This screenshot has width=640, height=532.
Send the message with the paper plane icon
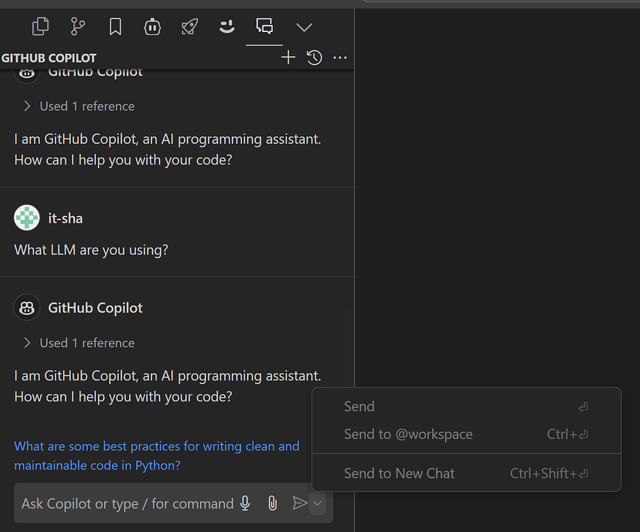pyautogui.click(x=299, y=503)
